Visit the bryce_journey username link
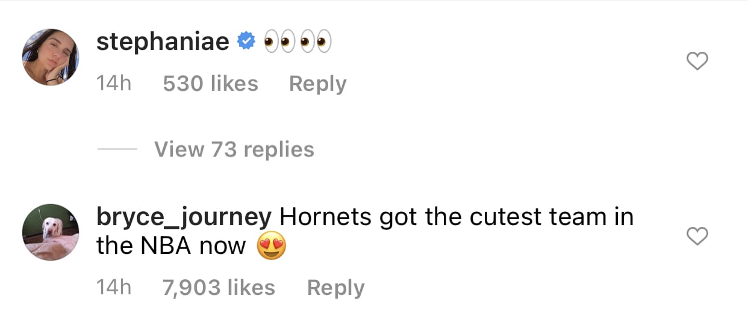The width and height of the screenshot is (748, 319). click(184, 217)
